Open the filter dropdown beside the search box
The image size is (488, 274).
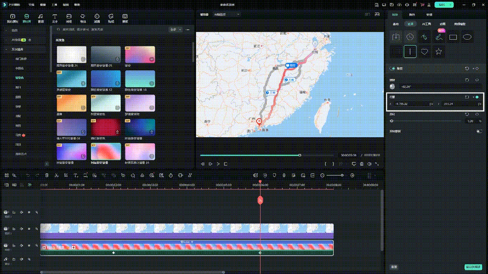175,29
